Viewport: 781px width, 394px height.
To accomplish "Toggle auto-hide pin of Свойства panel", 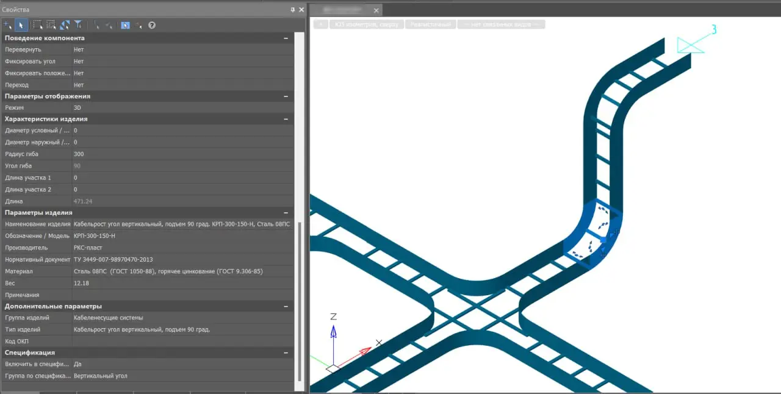I will pos(293,10).
